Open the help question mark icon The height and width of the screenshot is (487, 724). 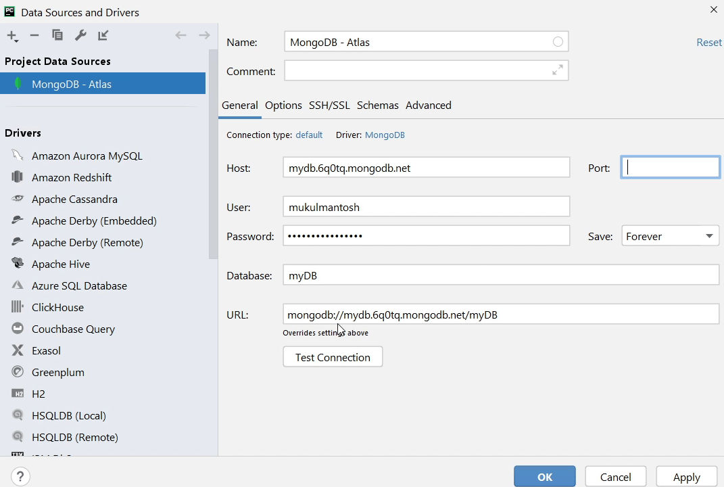[x=20, y=476]
